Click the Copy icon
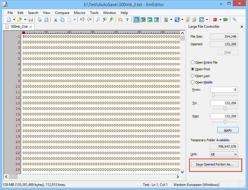 click(x=62, y=20)
